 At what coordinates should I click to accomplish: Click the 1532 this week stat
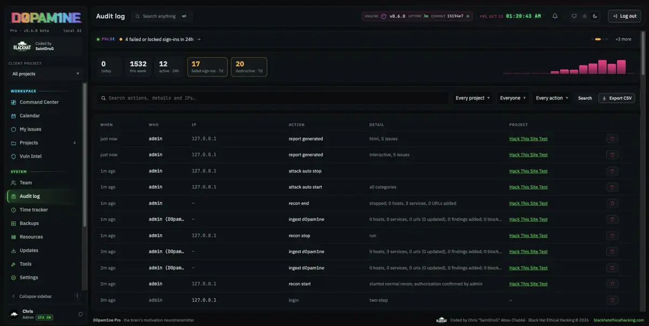(138, 67)
